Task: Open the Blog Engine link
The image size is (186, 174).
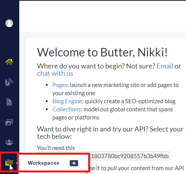Action: [67, 101]
